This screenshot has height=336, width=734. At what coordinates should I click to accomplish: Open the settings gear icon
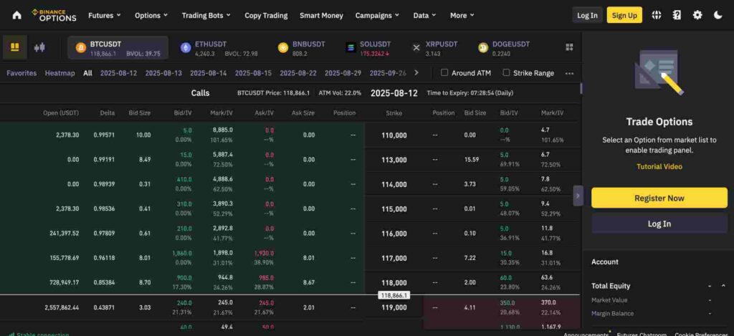click(697, 15)
